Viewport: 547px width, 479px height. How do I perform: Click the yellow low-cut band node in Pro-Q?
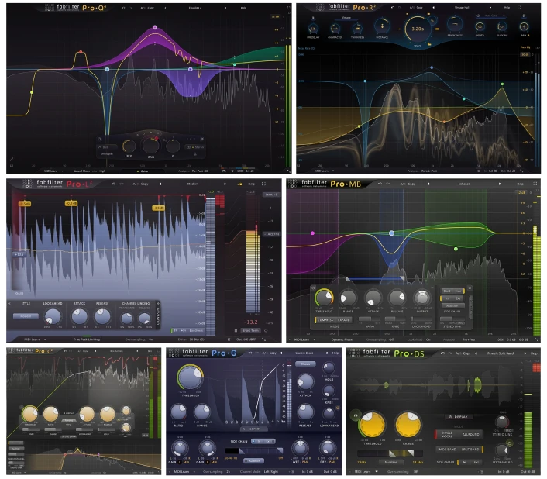pyautogui.click(x=32, y=92)
